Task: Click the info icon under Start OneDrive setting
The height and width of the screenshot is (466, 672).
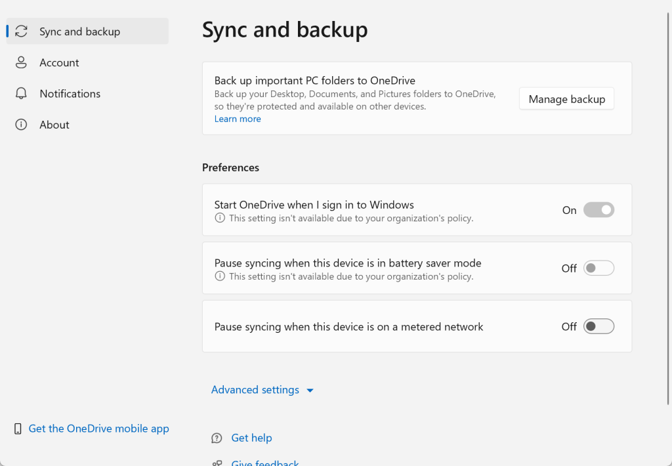Action: click(219, 217)
